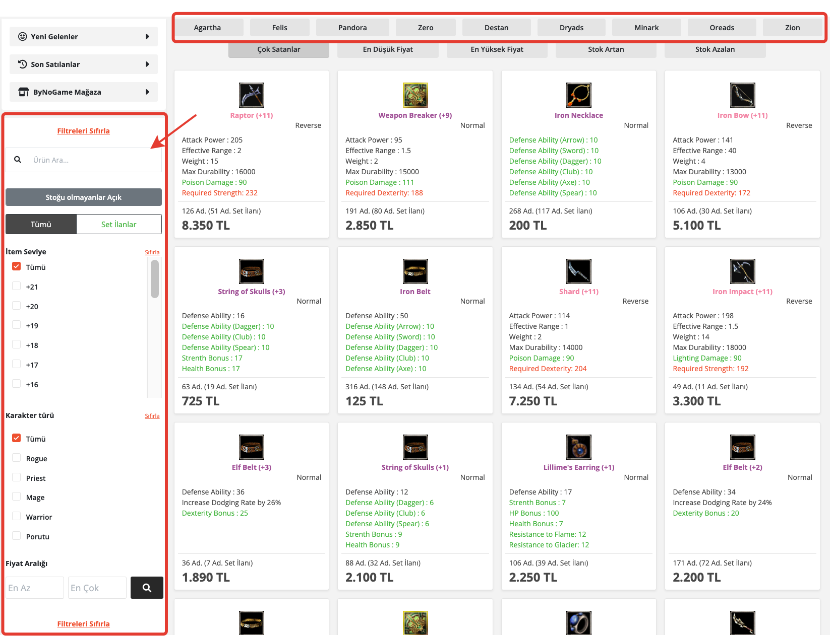Click the item level list scrollbar
The height and width of the screenshot is (636, 832).
point(155,279)
